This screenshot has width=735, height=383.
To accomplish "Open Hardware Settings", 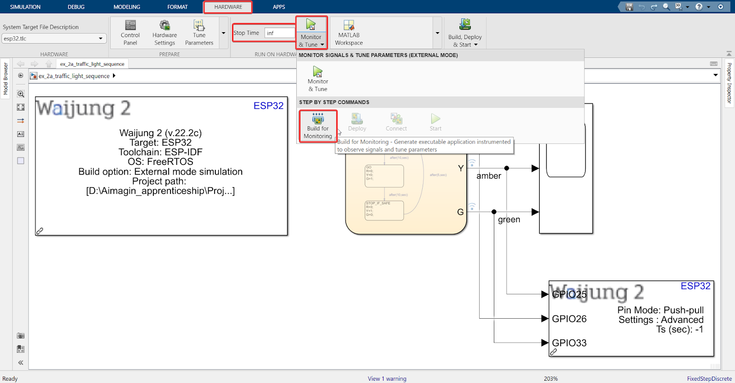I will [164, 33].
